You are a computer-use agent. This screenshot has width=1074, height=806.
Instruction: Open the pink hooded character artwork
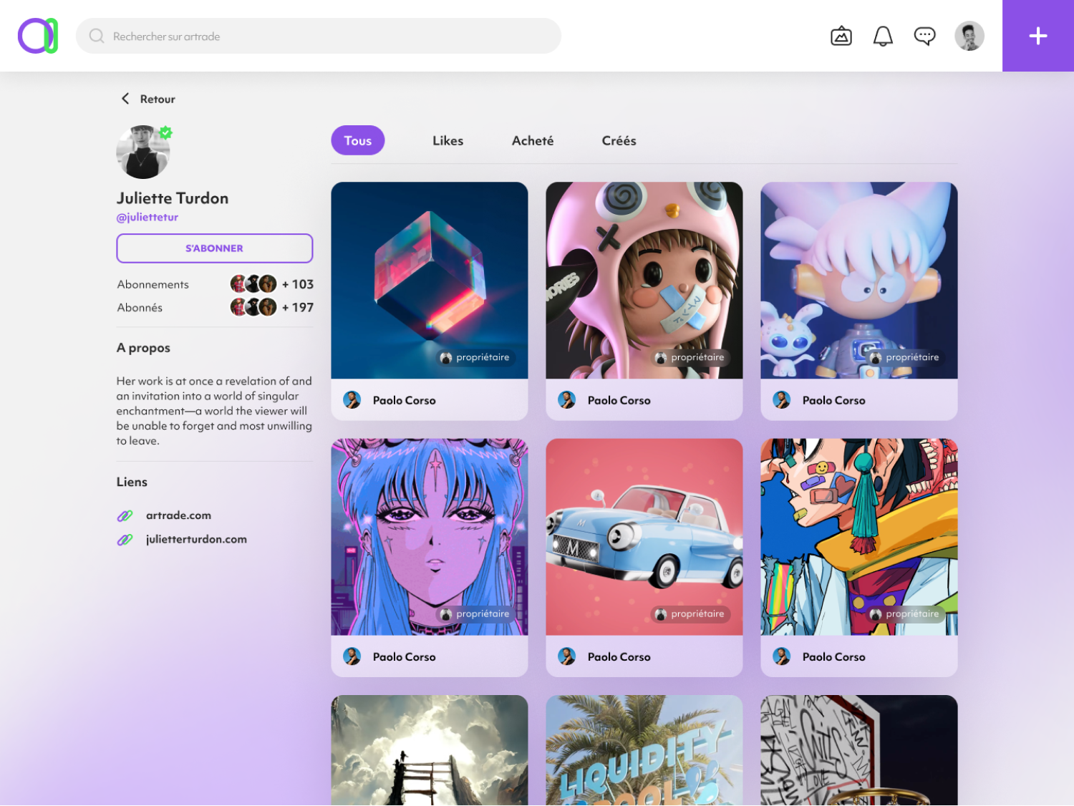point(644,280)
